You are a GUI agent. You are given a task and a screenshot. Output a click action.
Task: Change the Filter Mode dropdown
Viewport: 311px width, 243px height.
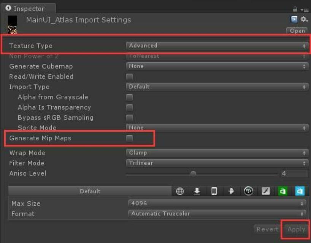point(217,163)
